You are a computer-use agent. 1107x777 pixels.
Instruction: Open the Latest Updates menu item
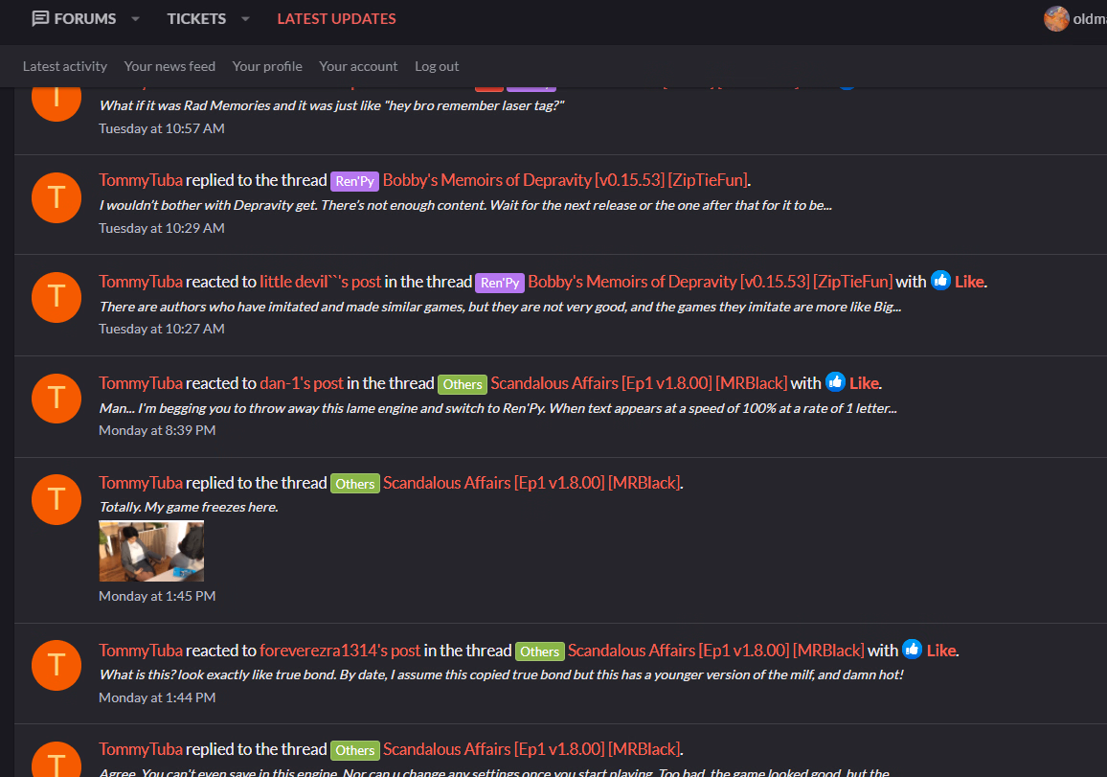pos(336,19)
